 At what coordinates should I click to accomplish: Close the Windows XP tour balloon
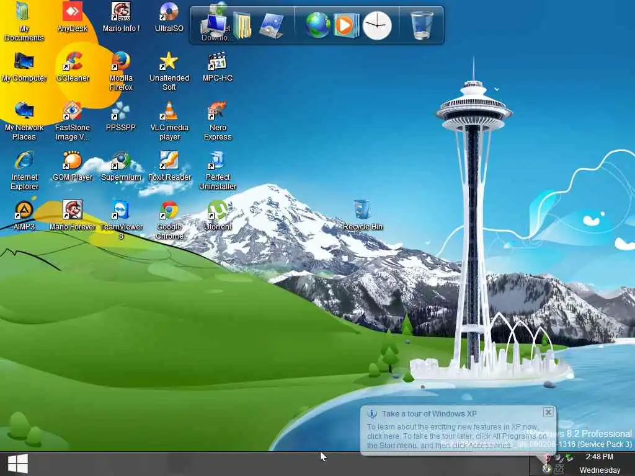(548, 412)
